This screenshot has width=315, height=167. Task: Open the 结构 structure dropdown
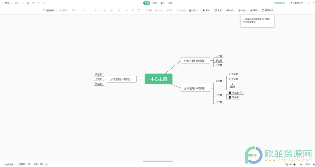pos(231,10)
